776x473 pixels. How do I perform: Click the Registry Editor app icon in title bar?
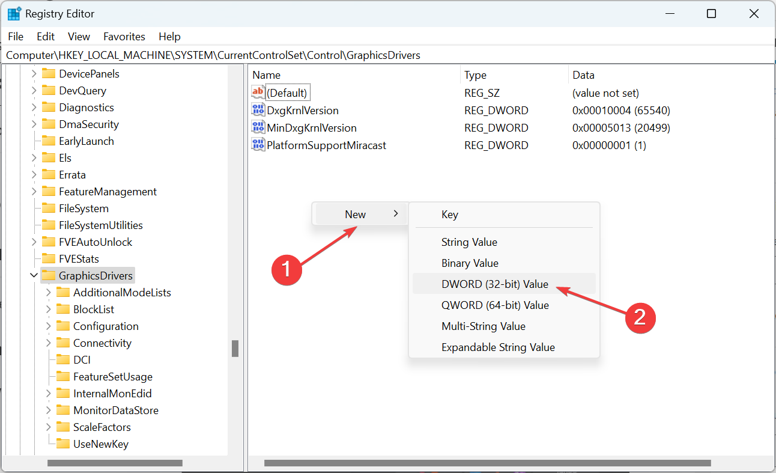click(14, 13)
